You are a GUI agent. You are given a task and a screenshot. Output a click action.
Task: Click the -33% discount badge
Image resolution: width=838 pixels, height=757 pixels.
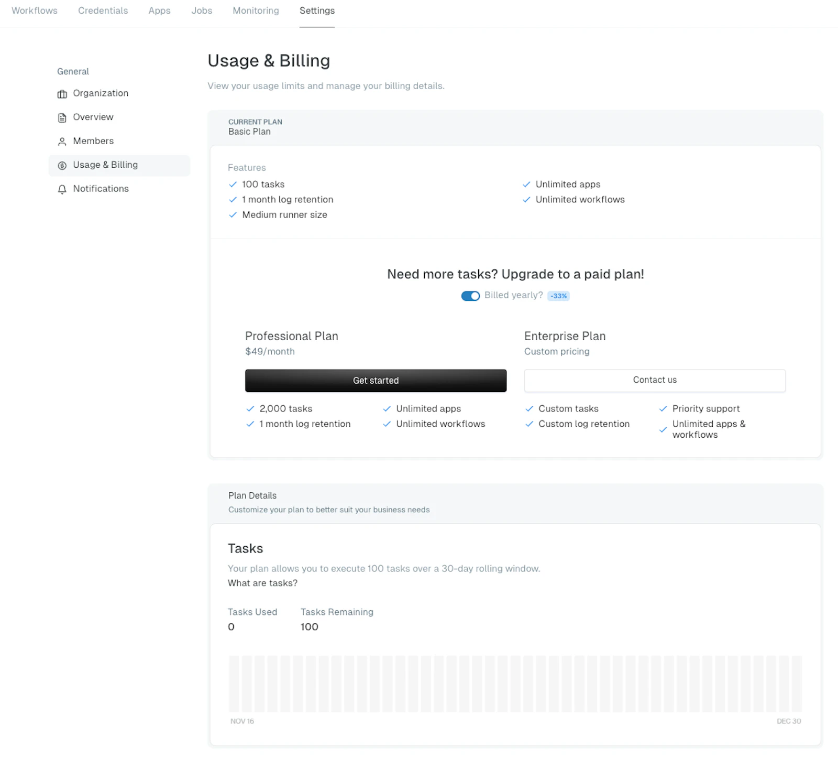[558, 296]
